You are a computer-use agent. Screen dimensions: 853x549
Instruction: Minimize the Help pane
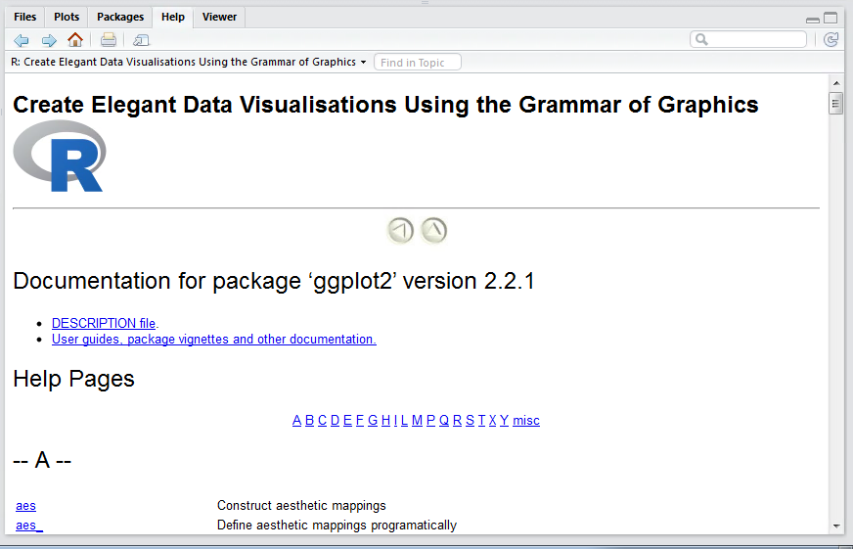pyautogui.click(x=813, y=21)
